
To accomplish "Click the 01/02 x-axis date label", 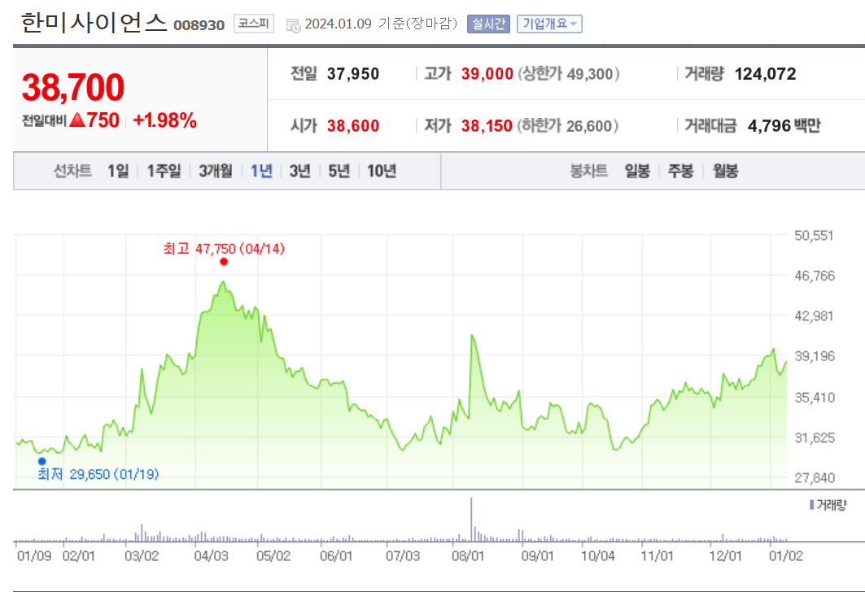I will click(786, 555).
